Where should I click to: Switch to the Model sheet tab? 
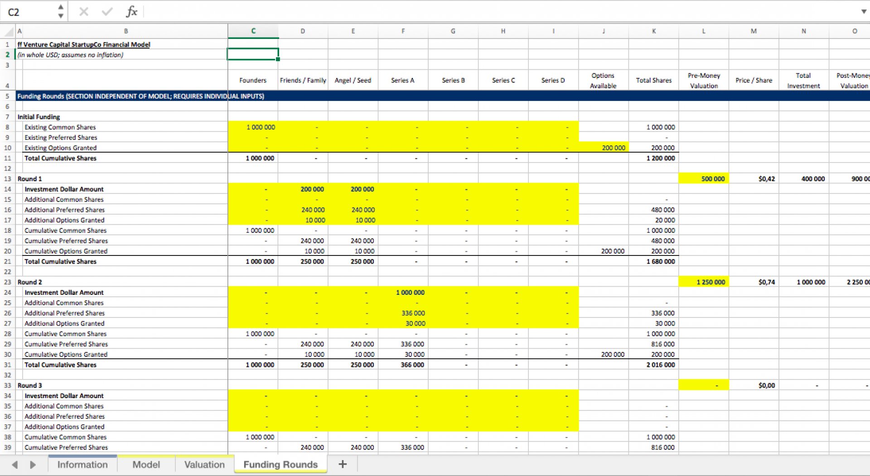point(146,465)
